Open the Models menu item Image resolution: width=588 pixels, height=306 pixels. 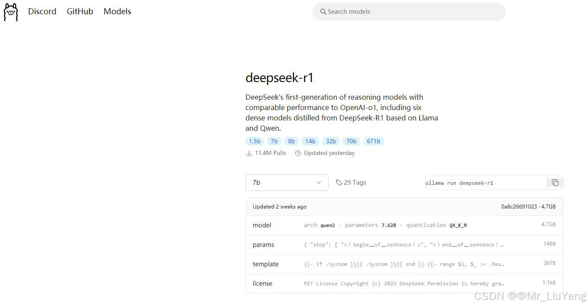(x=117, y=12)
